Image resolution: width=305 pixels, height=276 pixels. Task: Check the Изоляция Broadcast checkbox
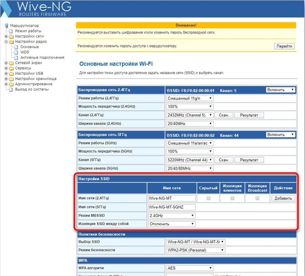pos(257,198)
